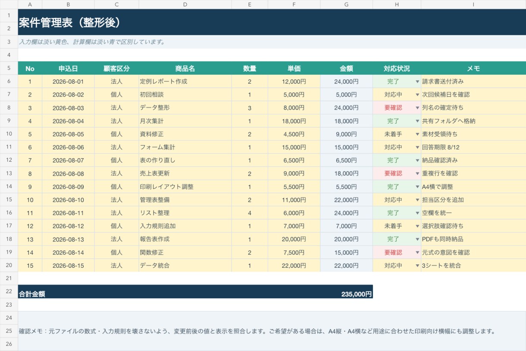Select memo cell 請求書送付済み
This screenshot has width=526, height=351.
click(473, 81)
